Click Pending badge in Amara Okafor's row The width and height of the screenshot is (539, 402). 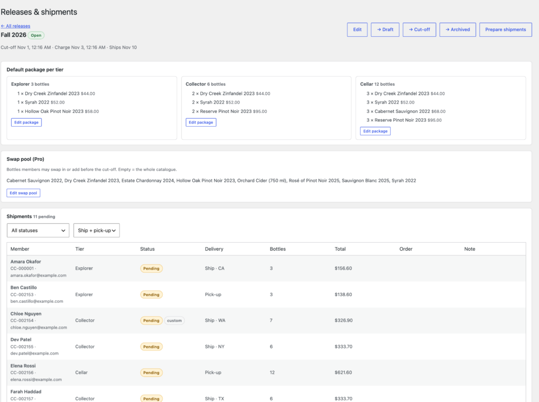[x=151, y=269]
